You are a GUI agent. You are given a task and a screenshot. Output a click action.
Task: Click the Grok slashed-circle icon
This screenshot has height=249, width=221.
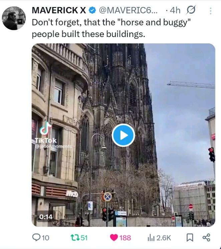[191, 10]
